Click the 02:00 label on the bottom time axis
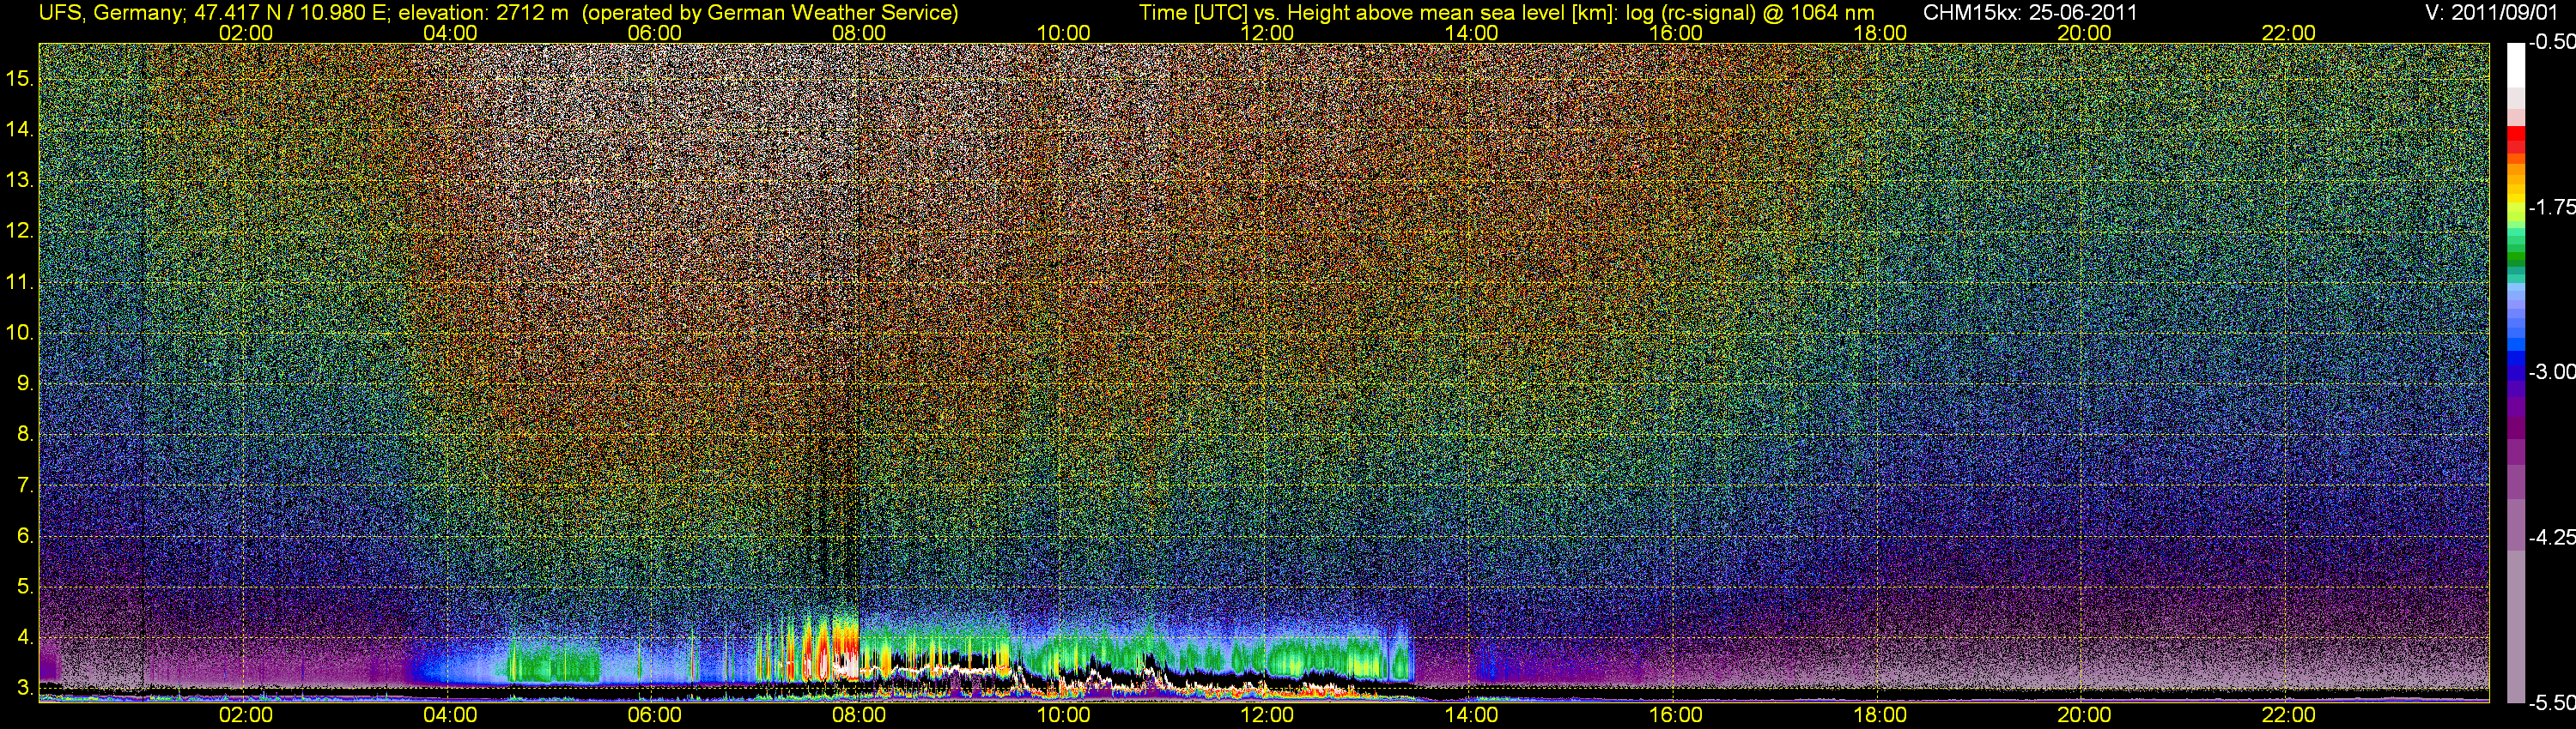The height and width of the screenshot is (729, 2576). (245, 715)
